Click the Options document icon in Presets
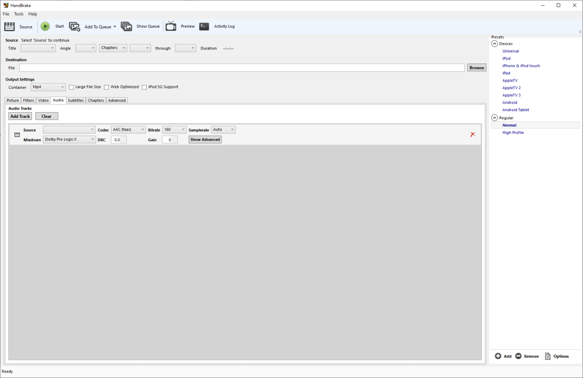The width and height of the screenshot is (583, 378). pyautogui.click(x=548, y=356)
